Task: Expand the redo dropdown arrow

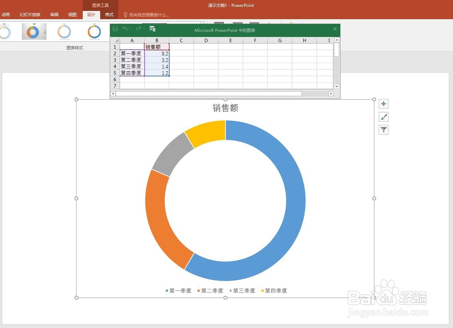Action: coord(145,29)
